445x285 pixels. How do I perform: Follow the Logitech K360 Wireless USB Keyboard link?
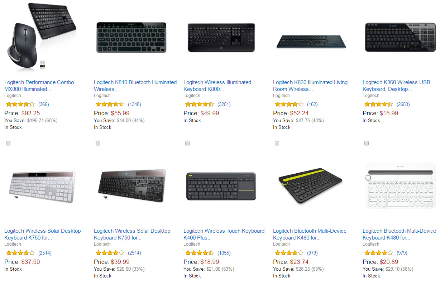click(396, 86)
